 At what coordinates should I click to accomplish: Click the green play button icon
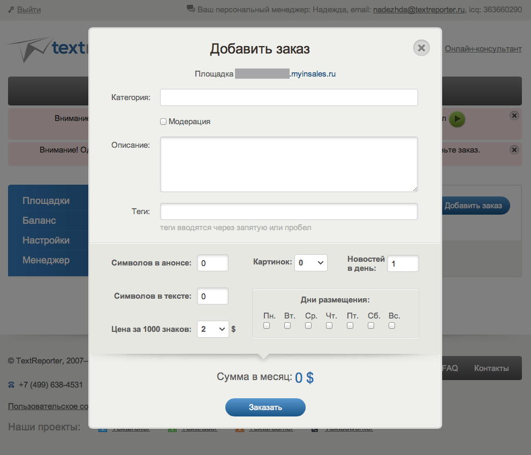click(x=457, y=119)
